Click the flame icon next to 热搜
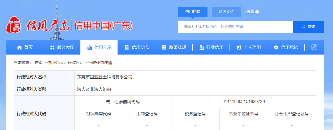Image resolution: width=333 pixels, height=130 pixels. [x=257, y=11]
